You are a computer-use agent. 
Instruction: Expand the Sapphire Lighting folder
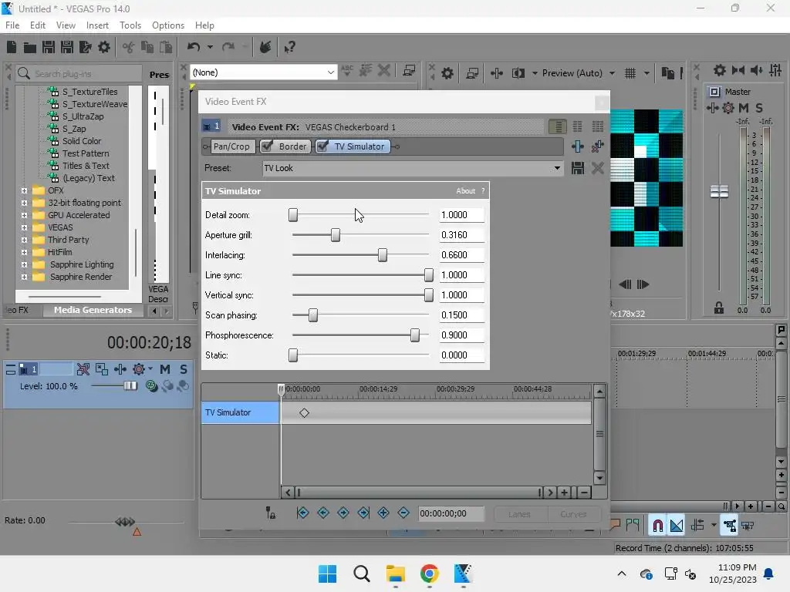pyautogui.click(x=24, y=265)
